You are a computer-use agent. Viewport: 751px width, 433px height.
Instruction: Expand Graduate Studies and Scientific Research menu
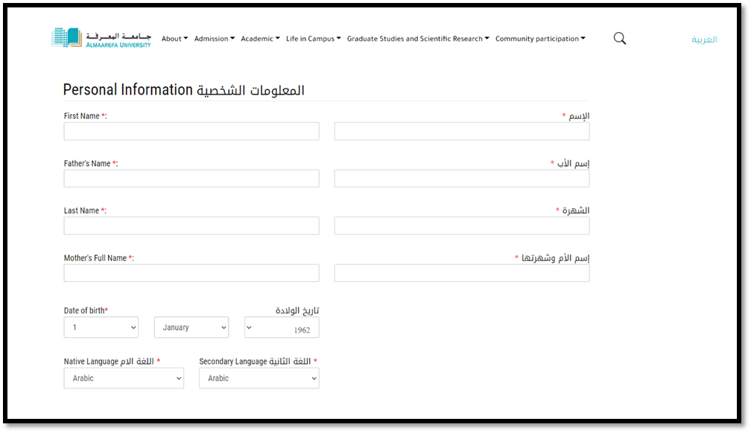point(418,39)
